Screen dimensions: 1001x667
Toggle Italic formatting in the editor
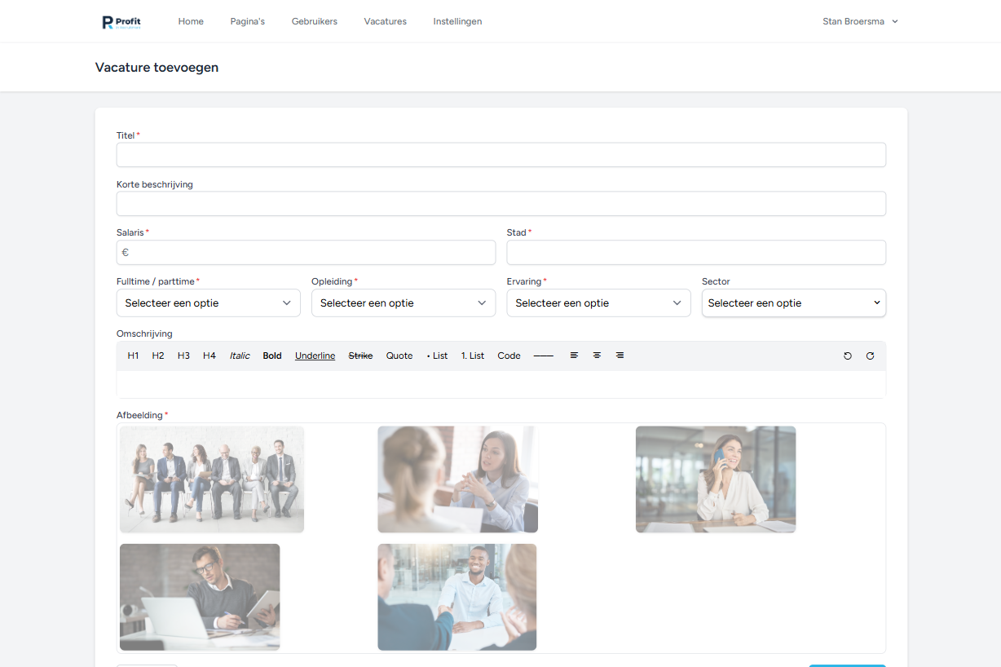click(x=240, y=356)
